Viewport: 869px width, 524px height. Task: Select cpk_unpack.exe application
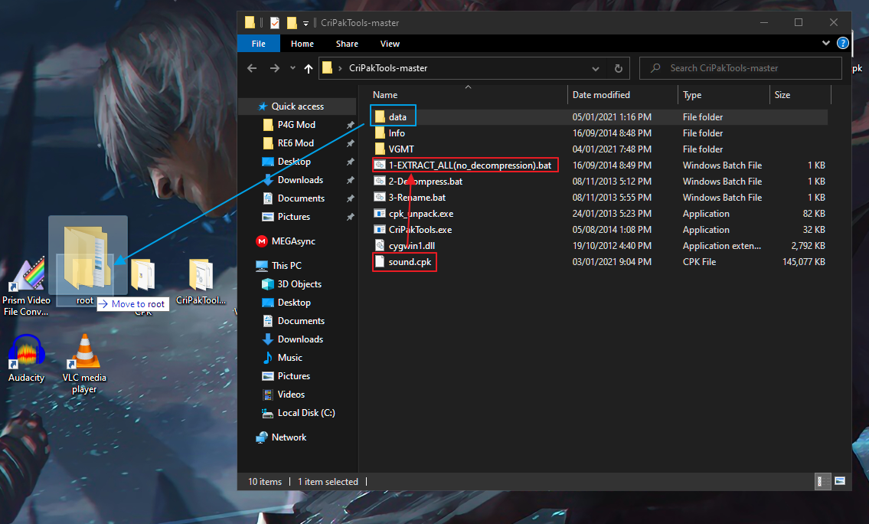[420, 214]
